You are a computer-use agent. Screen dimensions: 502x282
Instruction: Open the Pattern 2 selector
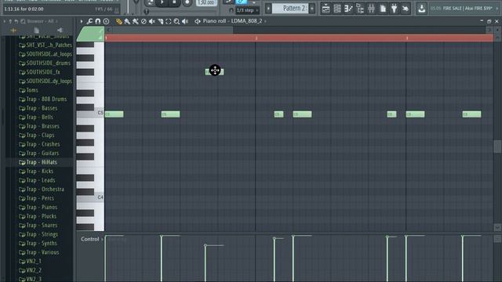pyautogui.click(x=291, y=9)
